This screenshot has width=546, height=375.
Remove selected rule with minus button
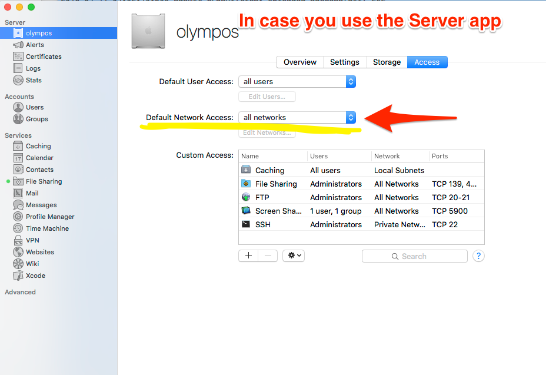pyautogui.click(x=268, y=255)
